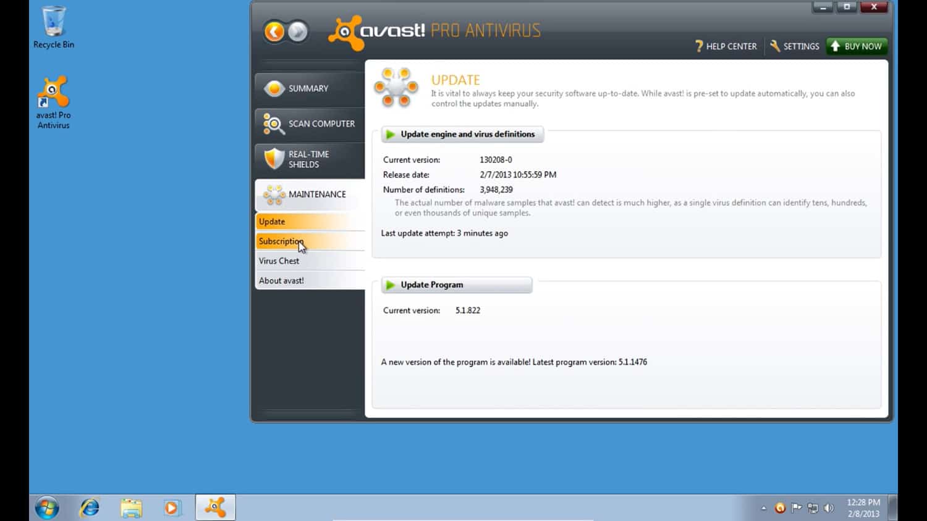The image size is (927, 521).
Task: Click Update engine and virus definitions button
Action: point(462,134)
